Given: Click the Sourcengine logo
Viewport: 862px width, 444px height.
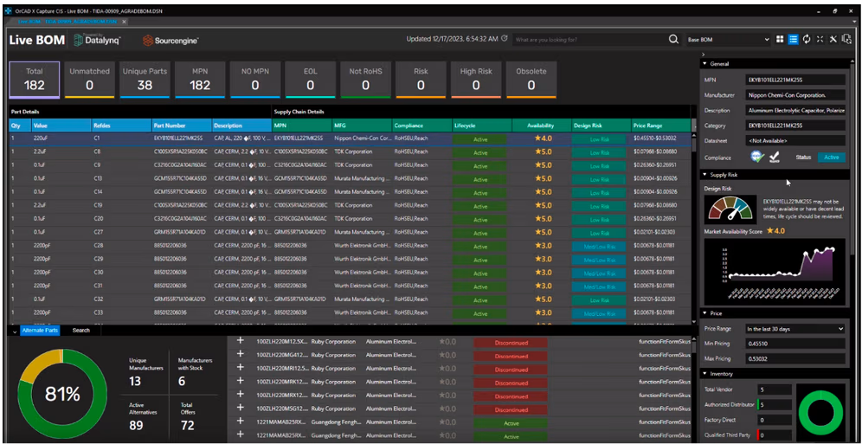Looking at the screenshot, I should coord(170,40).
